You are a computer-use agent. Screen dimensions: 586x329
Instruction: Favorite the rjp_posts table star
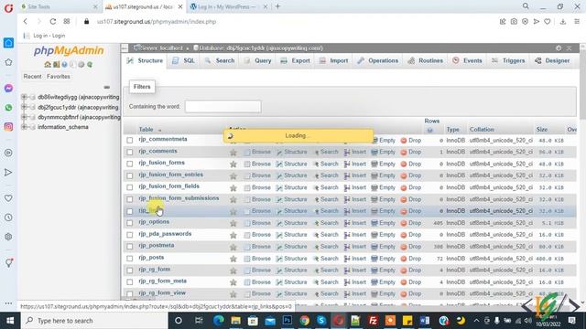(233, 259)
